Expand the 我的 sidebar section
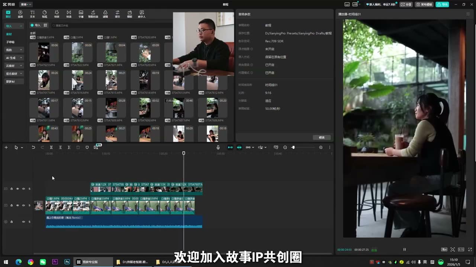This screenshot has height=267, width=476. click(x=14, y=50)
